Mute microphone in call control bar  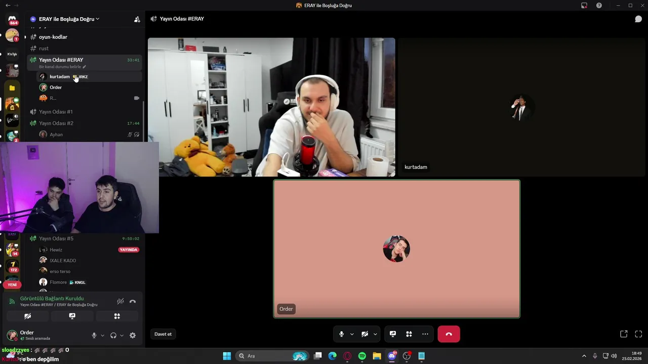(x=341, y=334)
